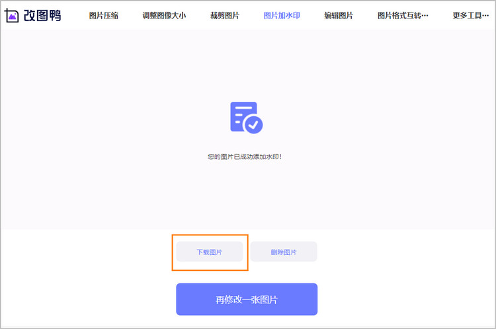Click the document success checkmark icon
This screenshot has width=496, height=329.
click(247, 118)
